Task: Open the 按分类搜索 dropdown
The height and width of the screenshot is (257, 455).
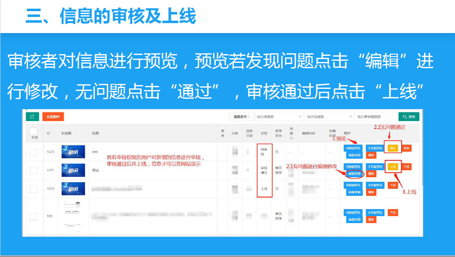Action: coord(278,117)
